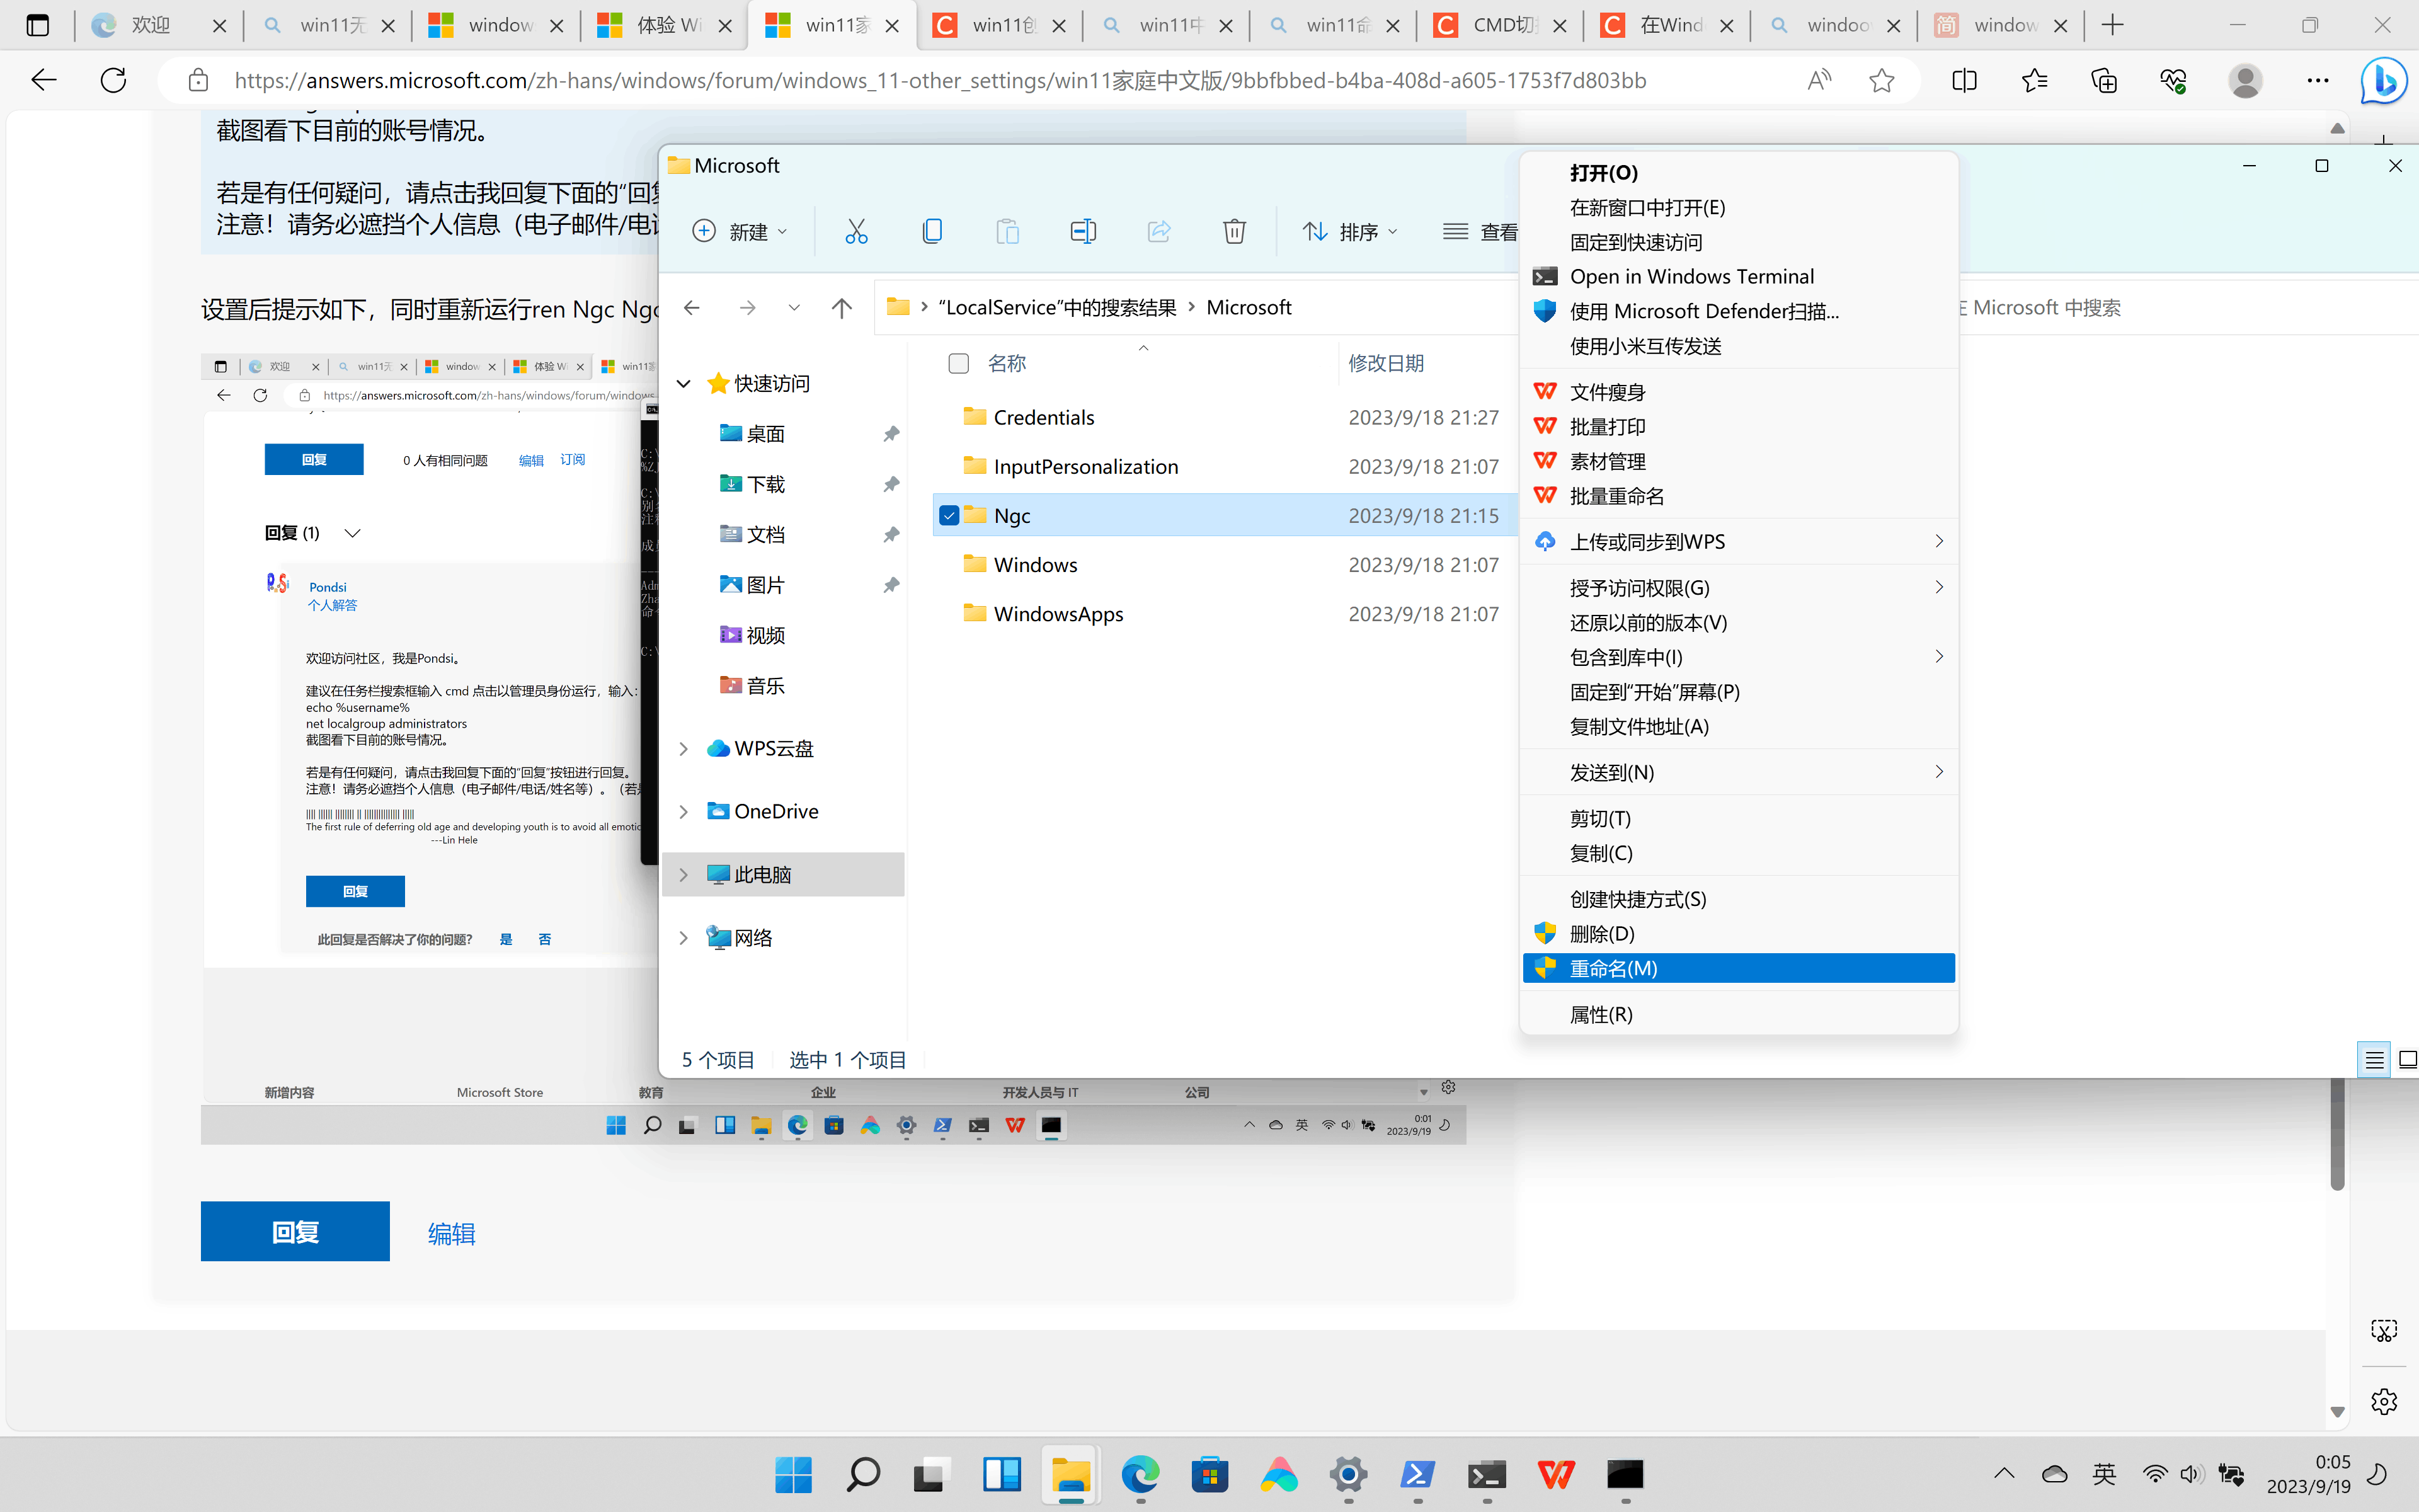The image size is (2419, 1512).
Task: Expand the WPS云盘 tree node
Action: pos(683,749)
